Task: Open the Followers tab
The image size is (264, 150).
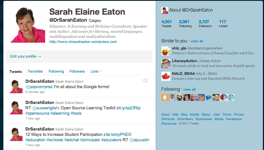Action: [x=77, y=71]
